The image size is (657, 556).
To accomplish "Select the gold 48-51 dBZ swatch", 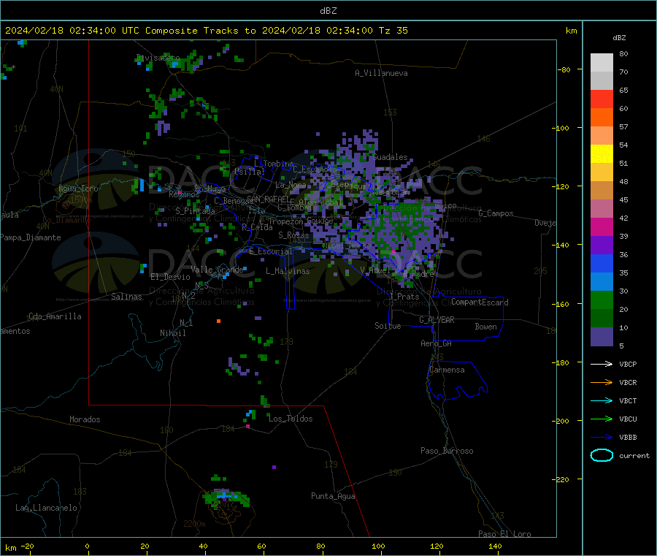I will tap(602, 172).
